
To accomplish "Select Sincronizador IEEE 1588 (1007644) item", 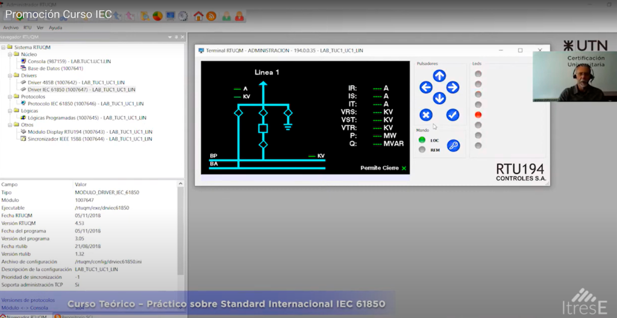I will [90, 139].
